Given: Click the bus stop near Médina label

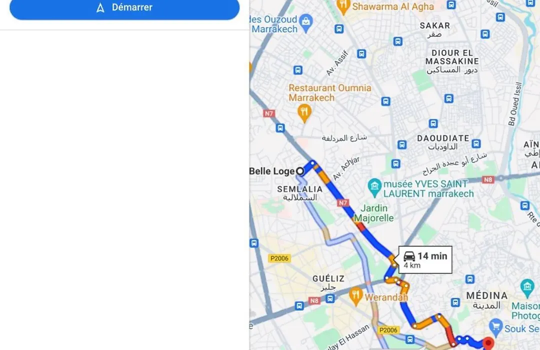Looking at the screenshot, I should 455,302.
